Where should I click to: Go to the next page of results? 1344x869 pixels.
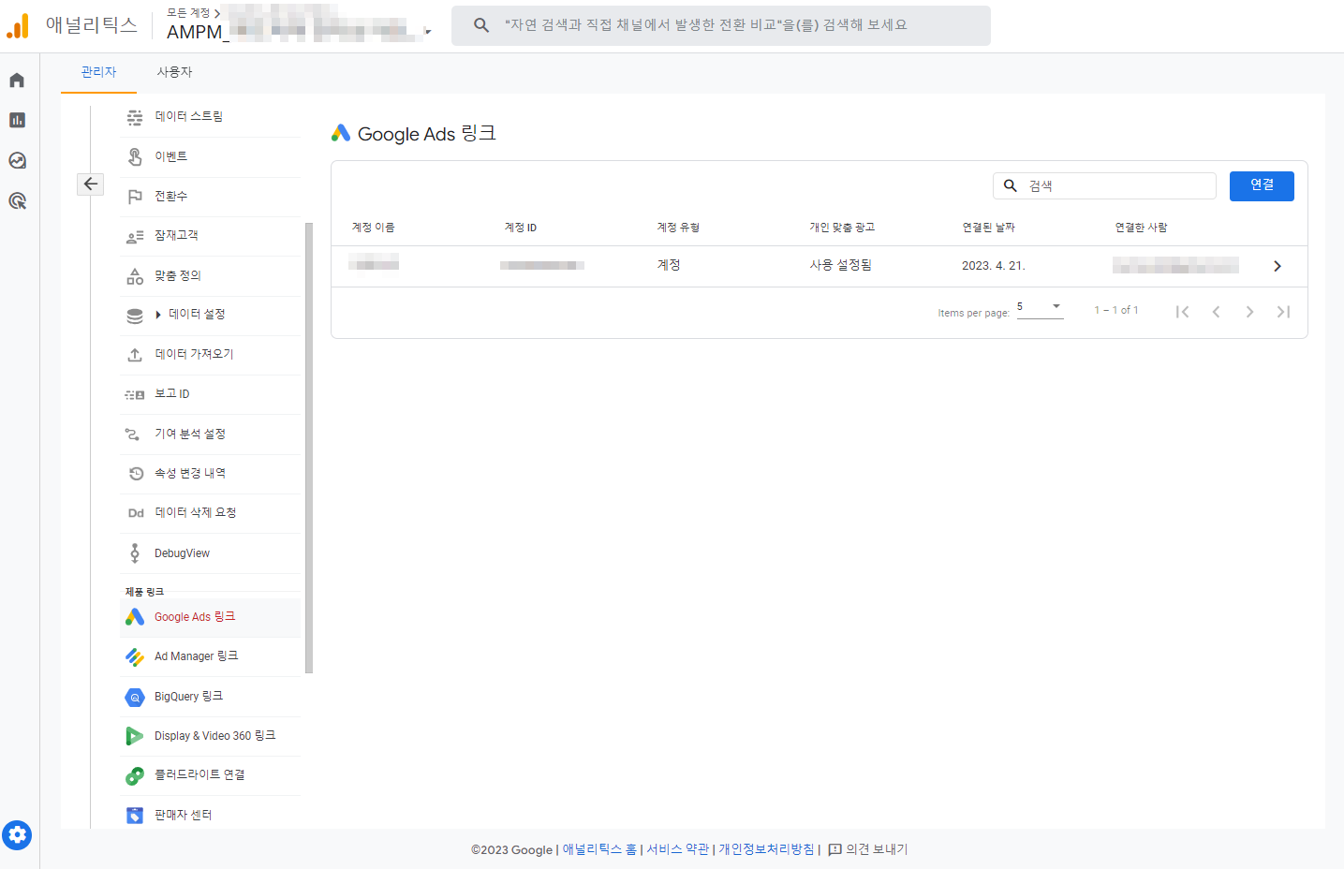[x=1249, y=312]
